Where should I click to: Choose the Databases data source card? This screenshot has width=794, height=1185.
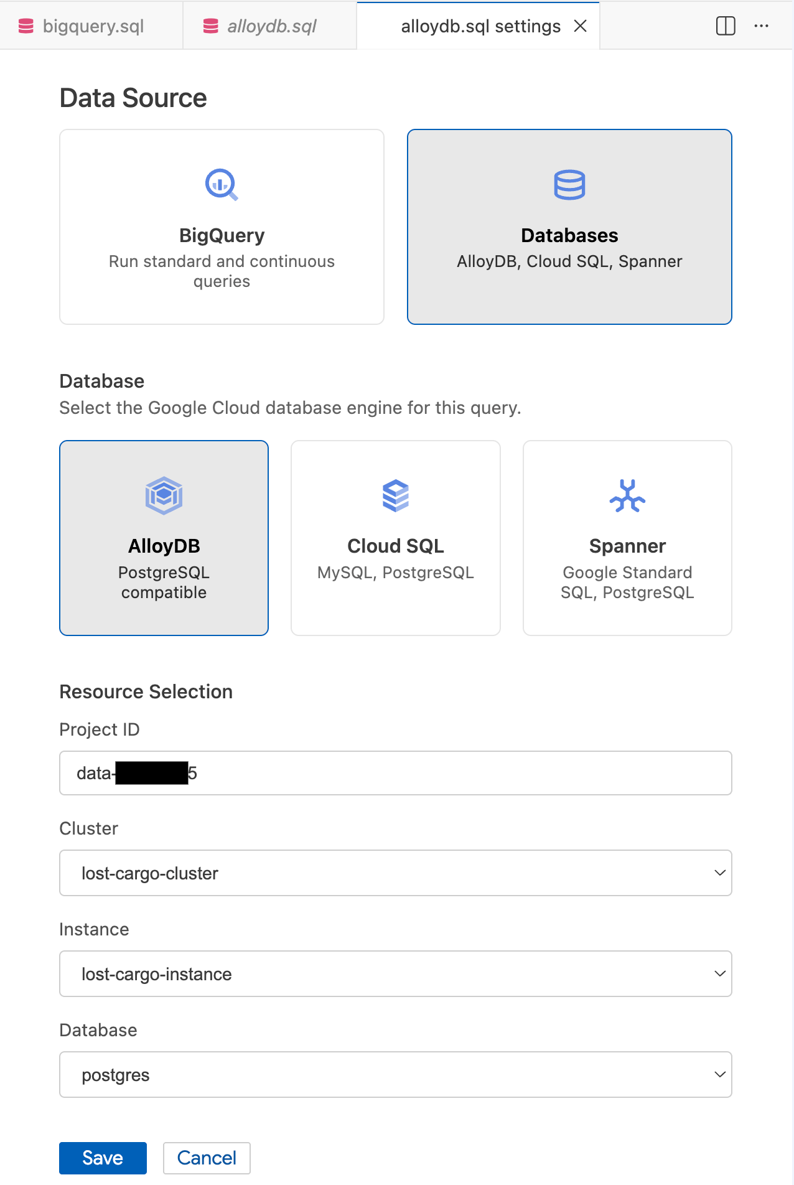569,227
